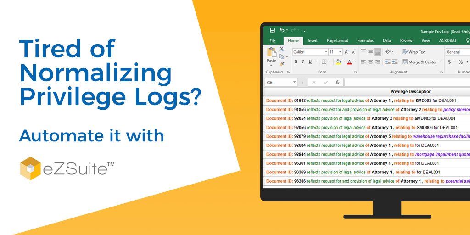Toggle Italic formatting
Screen dimensions: 470x235
pyautogui.click(x=303, y=62)
